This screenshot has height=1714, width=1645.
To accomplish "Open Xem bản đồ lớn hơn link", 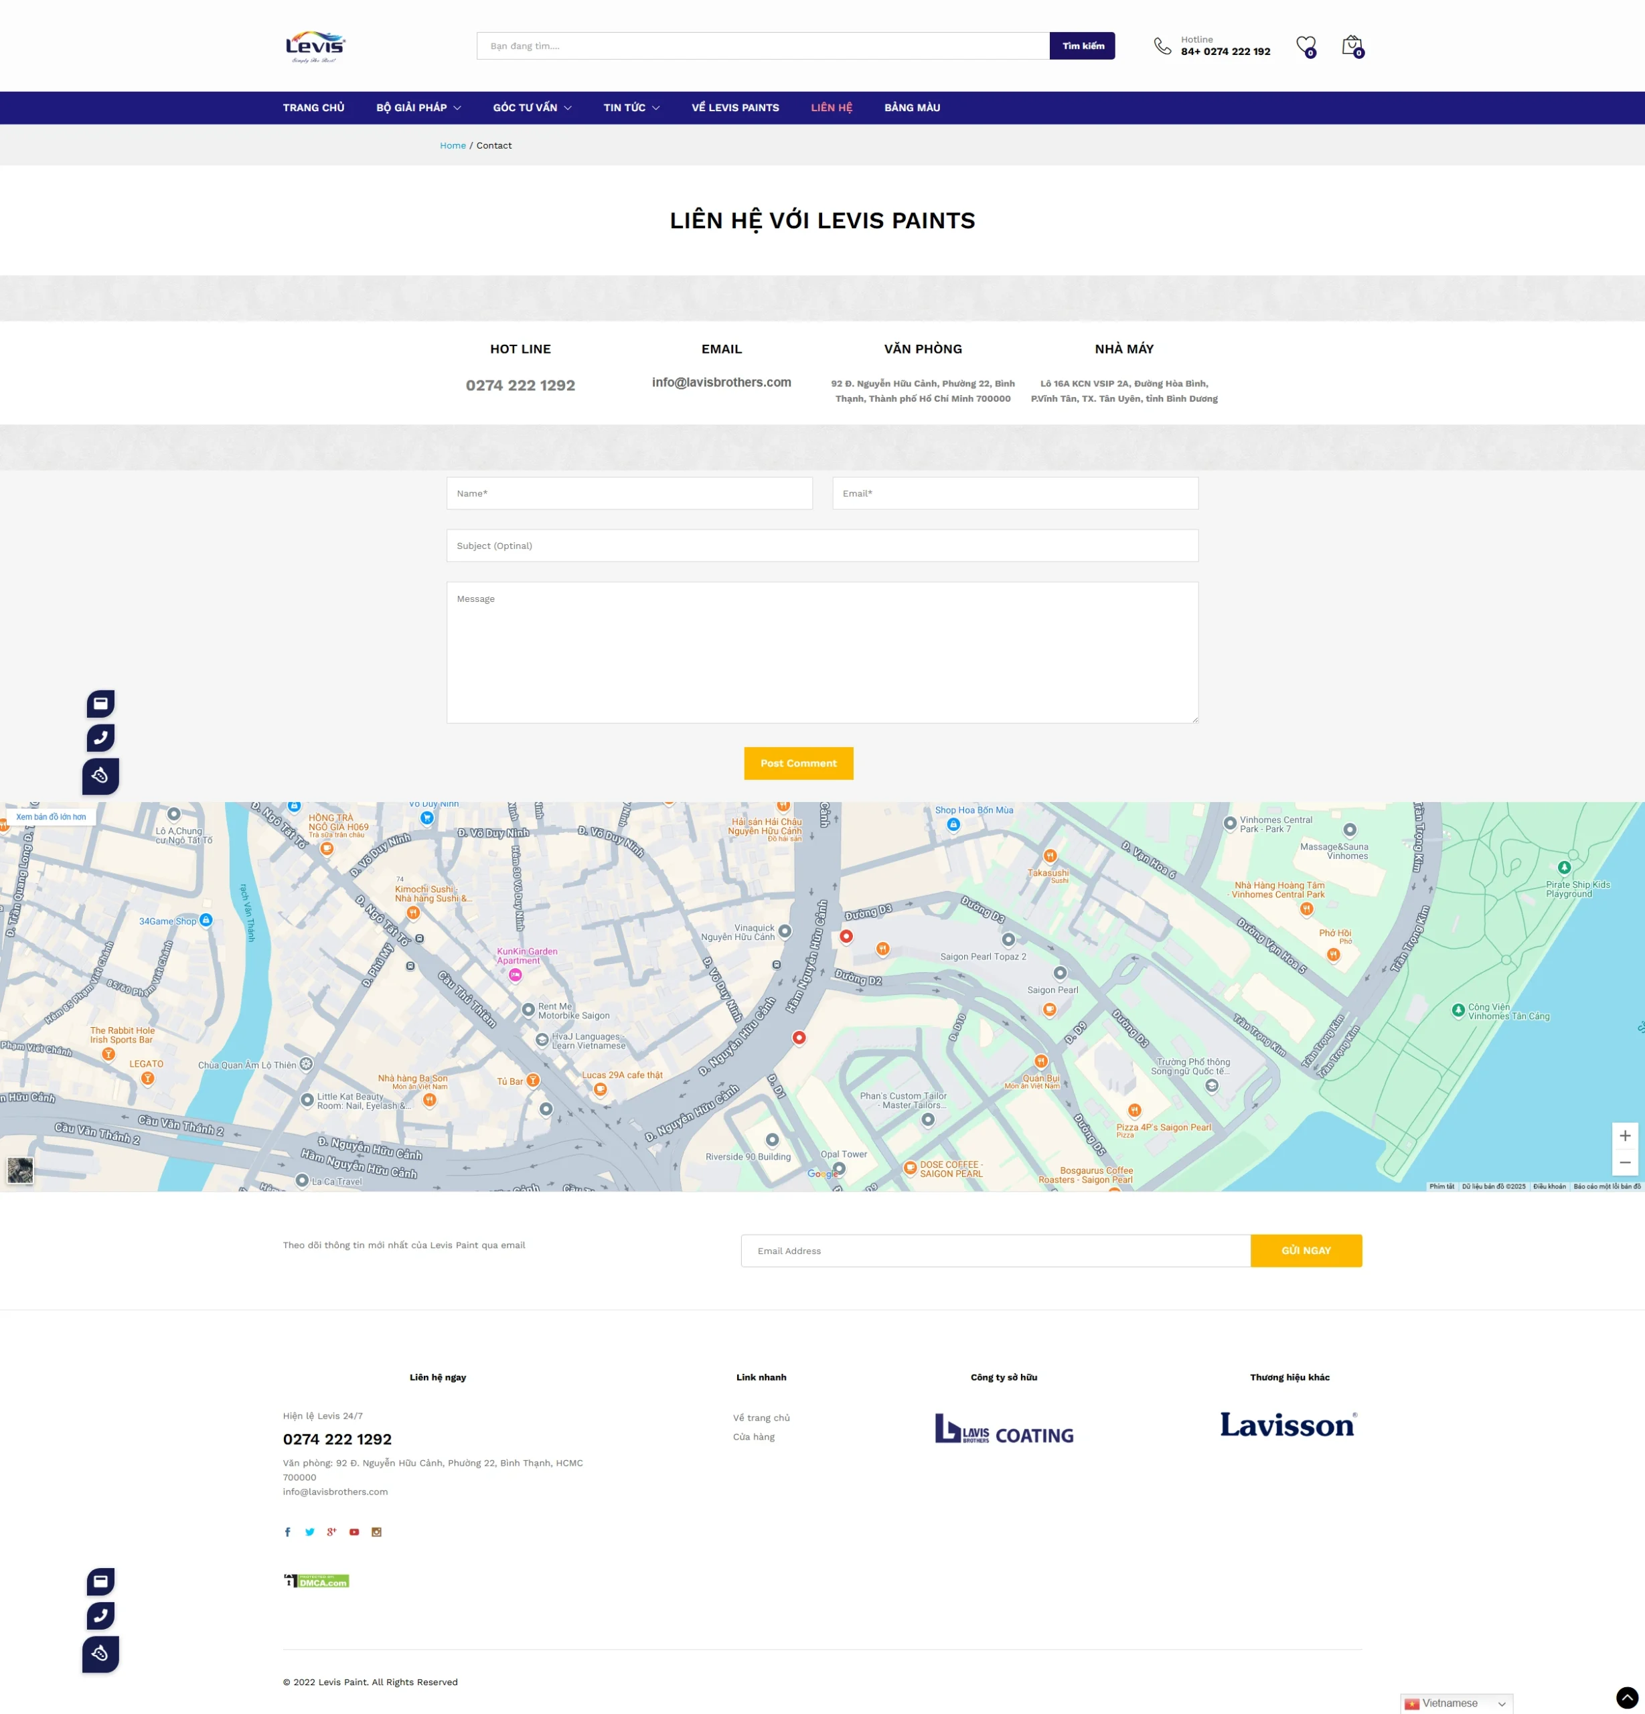I will point(51,817).
